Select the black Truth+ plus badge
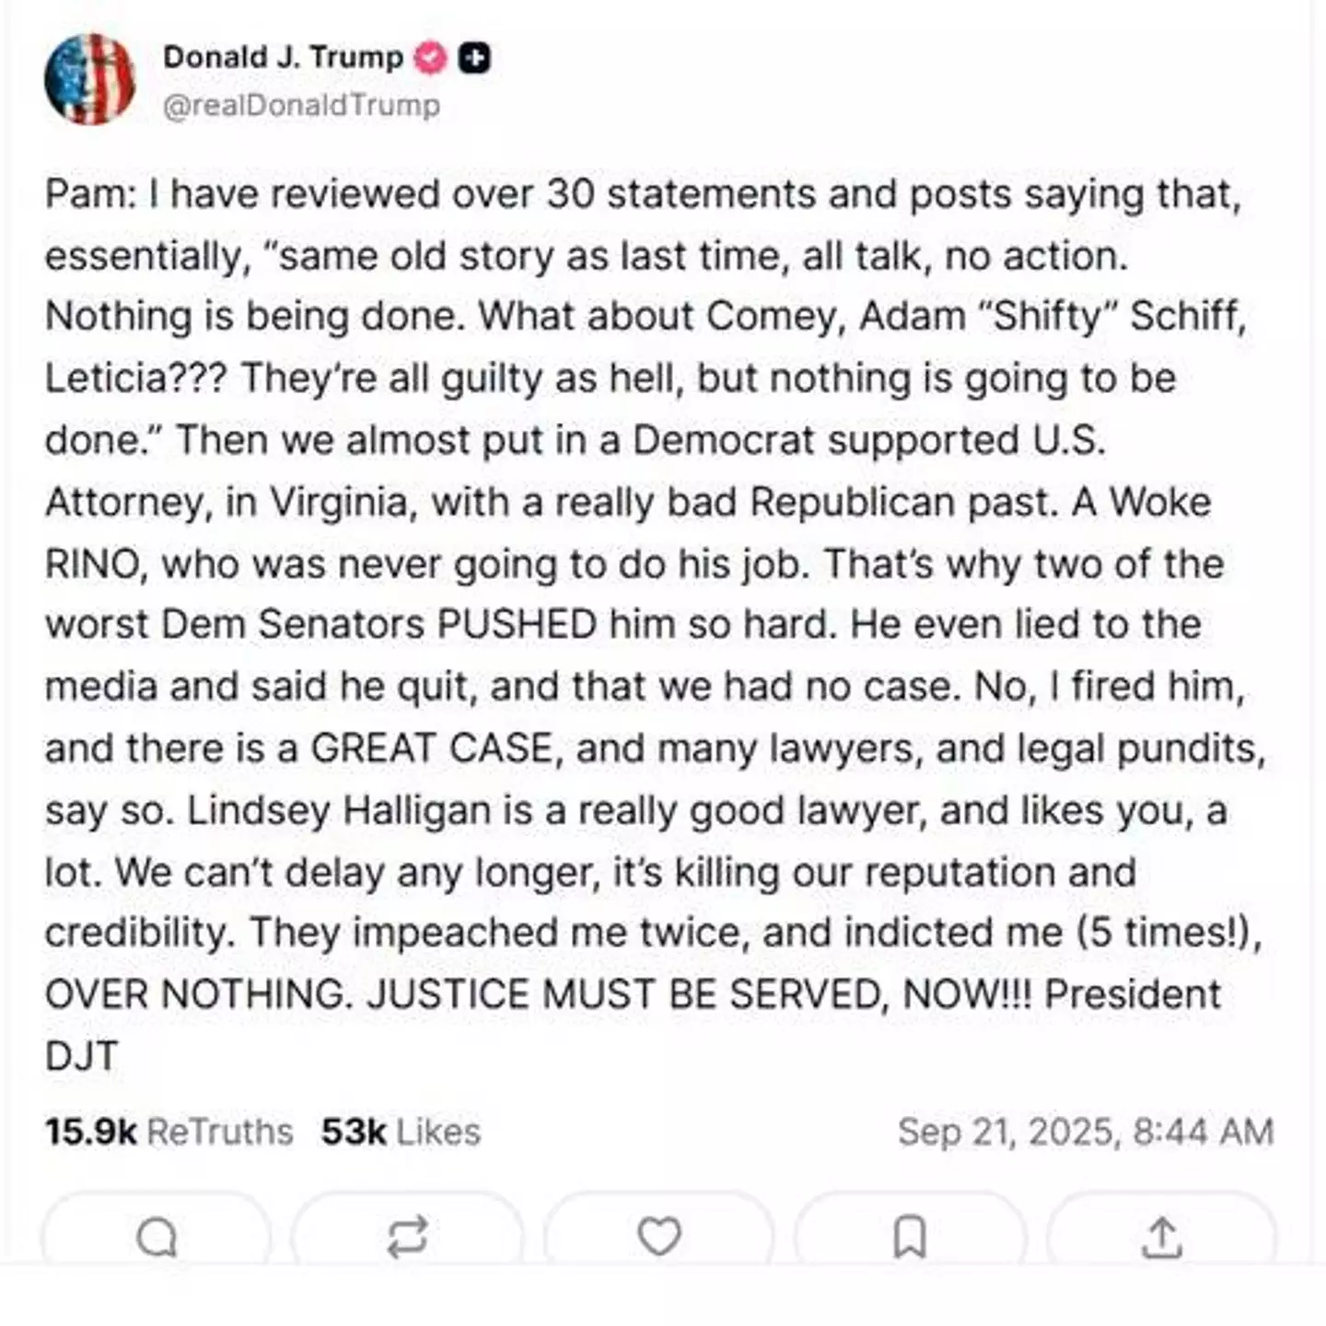Screen dimensions: 1326x1326 [475, 57]
